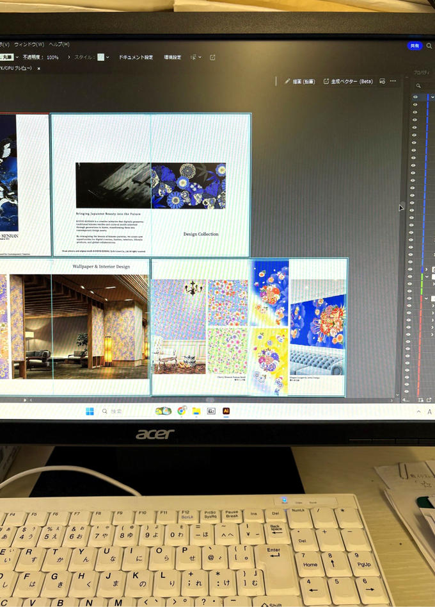Open the weather widget icon in the taskbar

coord(163,411)
